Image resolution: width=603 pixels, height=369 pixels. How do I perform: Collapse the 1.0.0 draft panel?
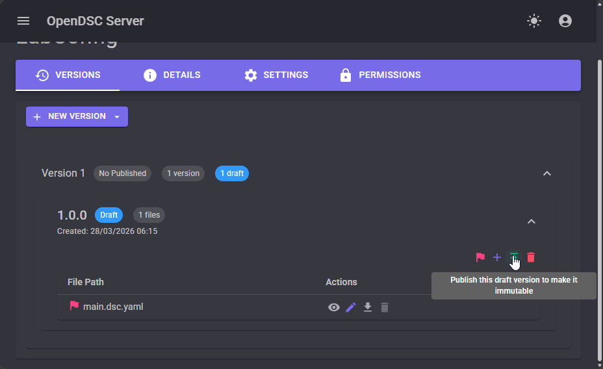tap(531, 222)
